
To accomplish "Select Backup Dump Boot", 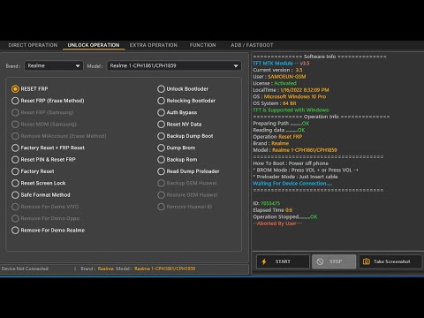I will point(185,136).
